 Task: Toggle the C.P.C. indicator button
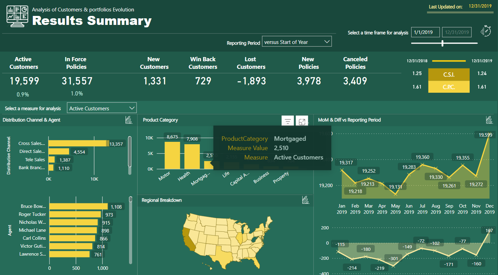point(449,87)
